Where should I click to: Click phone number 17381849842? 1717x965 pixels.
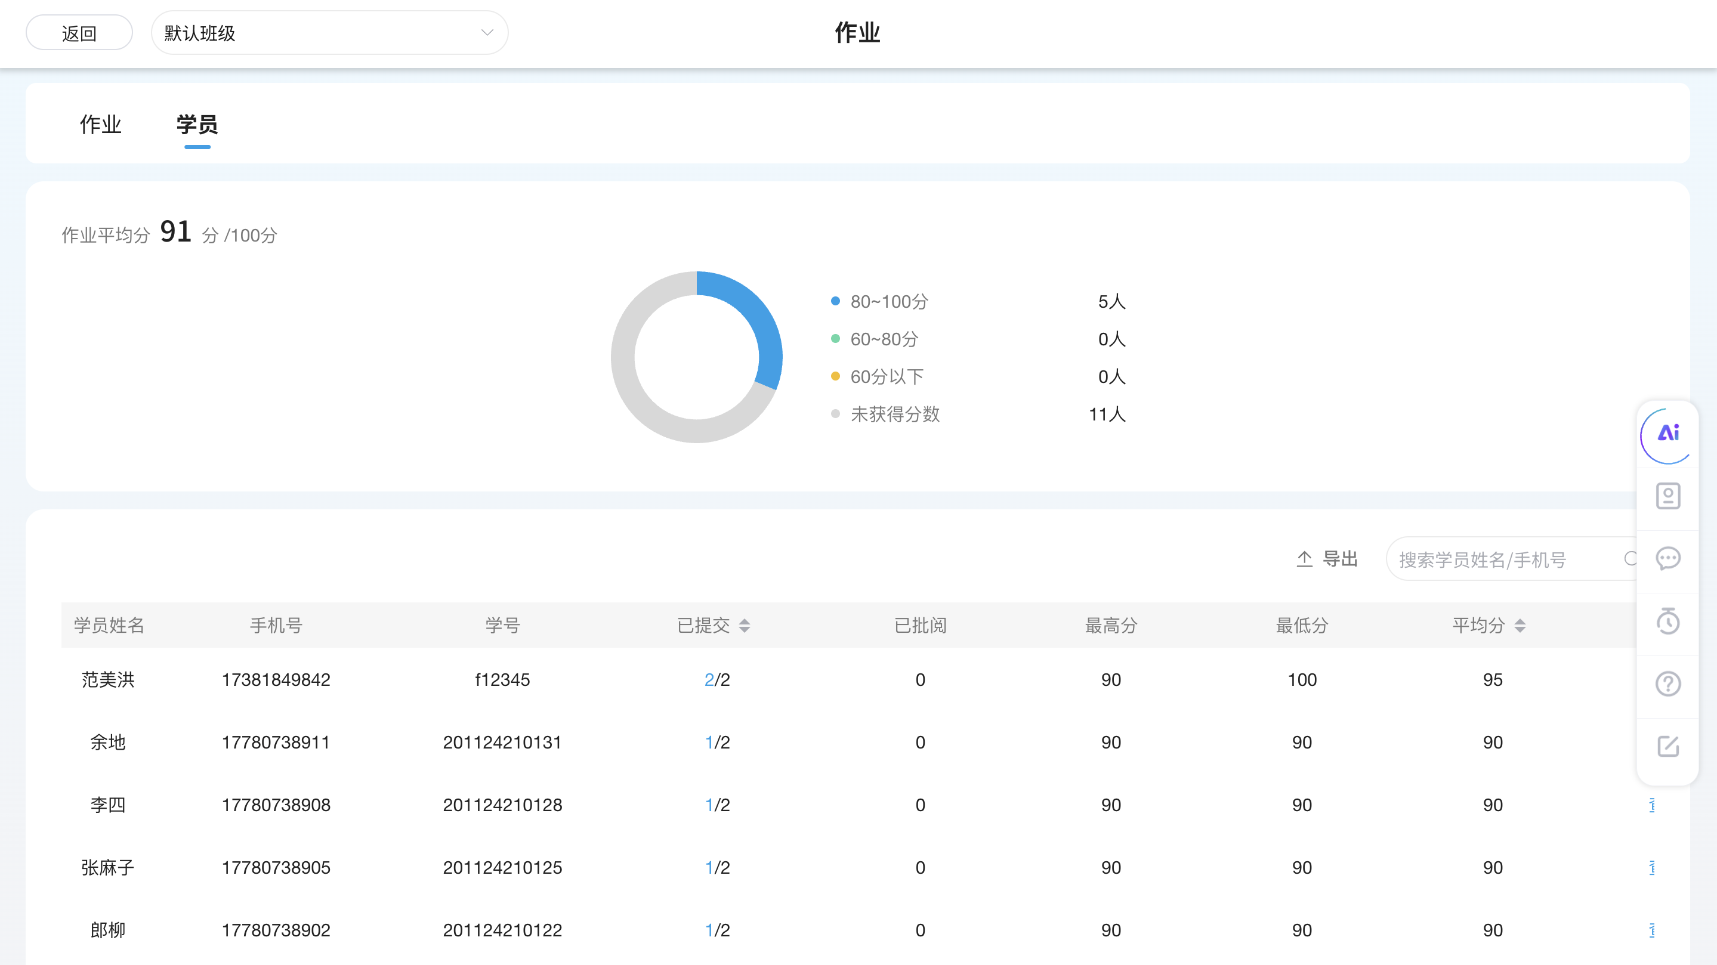tap(276, 680)
